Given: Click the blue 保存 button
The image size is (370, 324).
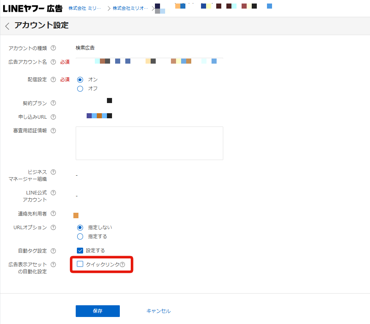Looking at the screenshot, I should [98, 311].
